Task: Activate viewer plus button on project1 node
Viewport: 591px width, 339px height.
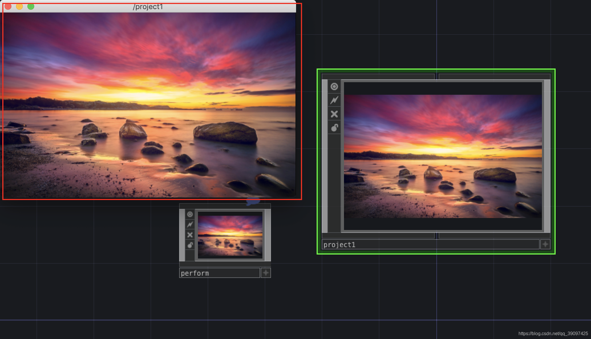Action: (x=545, y=244)
